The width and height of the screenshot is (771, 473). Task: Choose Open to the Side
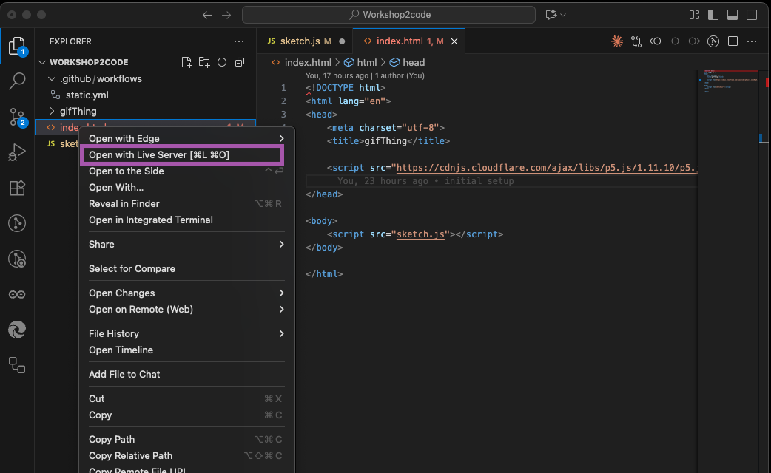(x=186, y=171)
